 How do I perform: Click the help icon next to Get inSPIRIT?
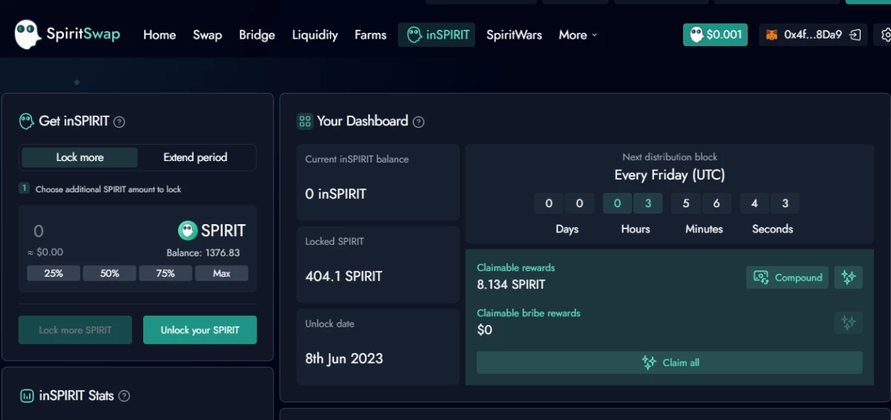[119, 121]
